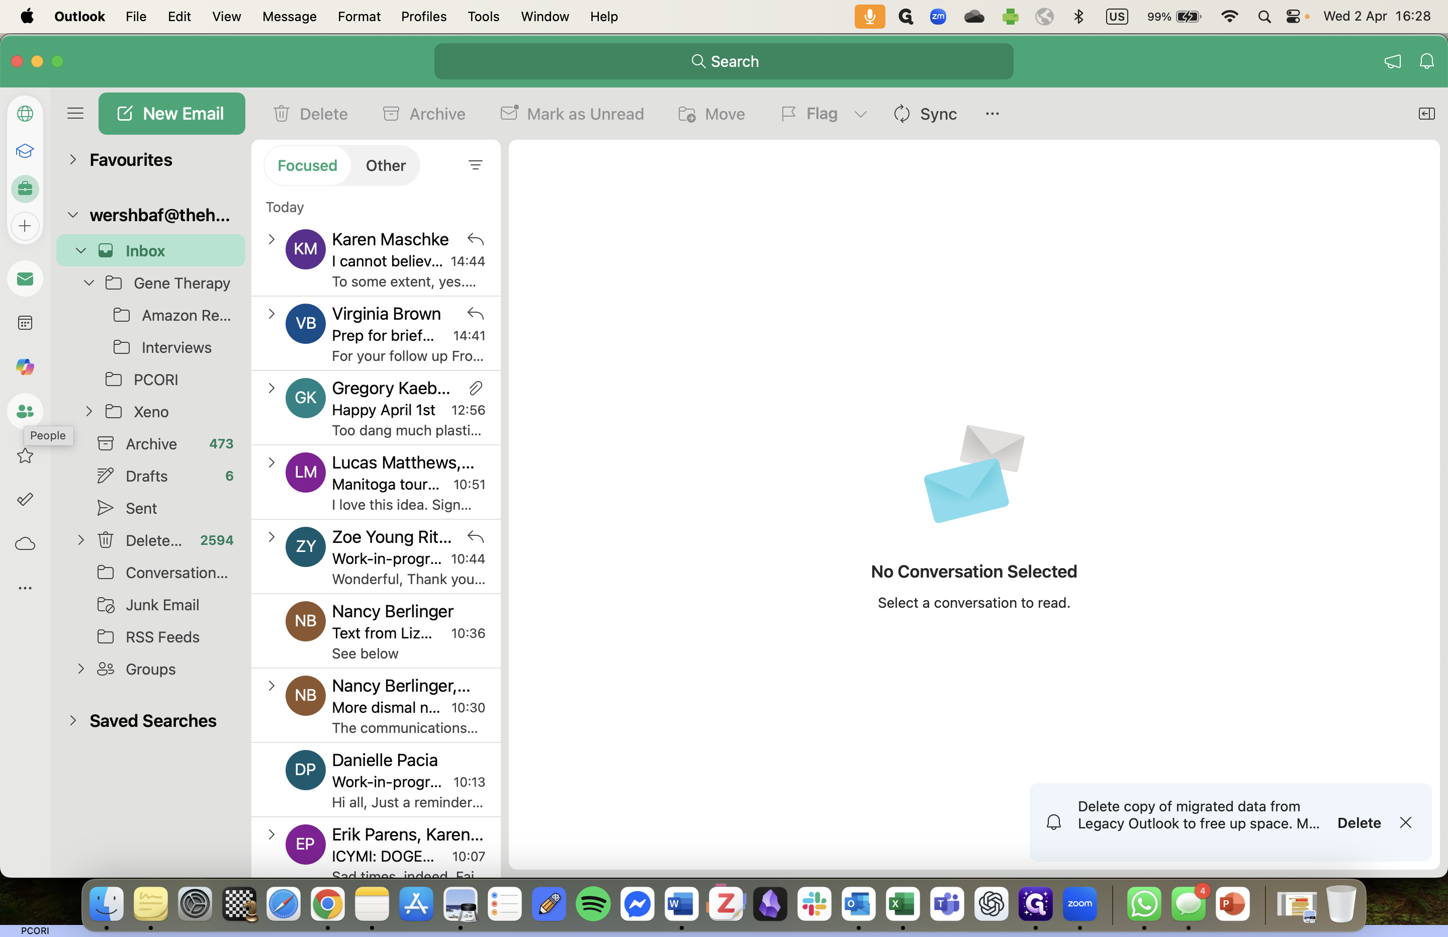Open the Profiles menu
The width and height of the screenshot is (1448, 937).
click(x=423, y=17)
